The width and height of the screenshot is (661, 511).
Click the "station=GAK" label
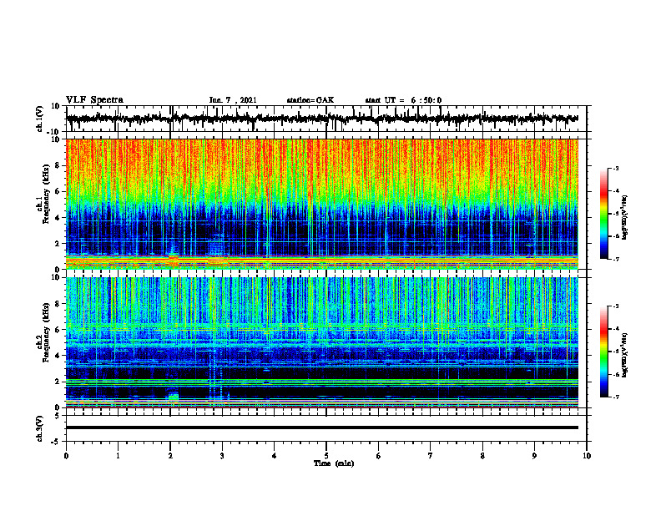point(310,100)
